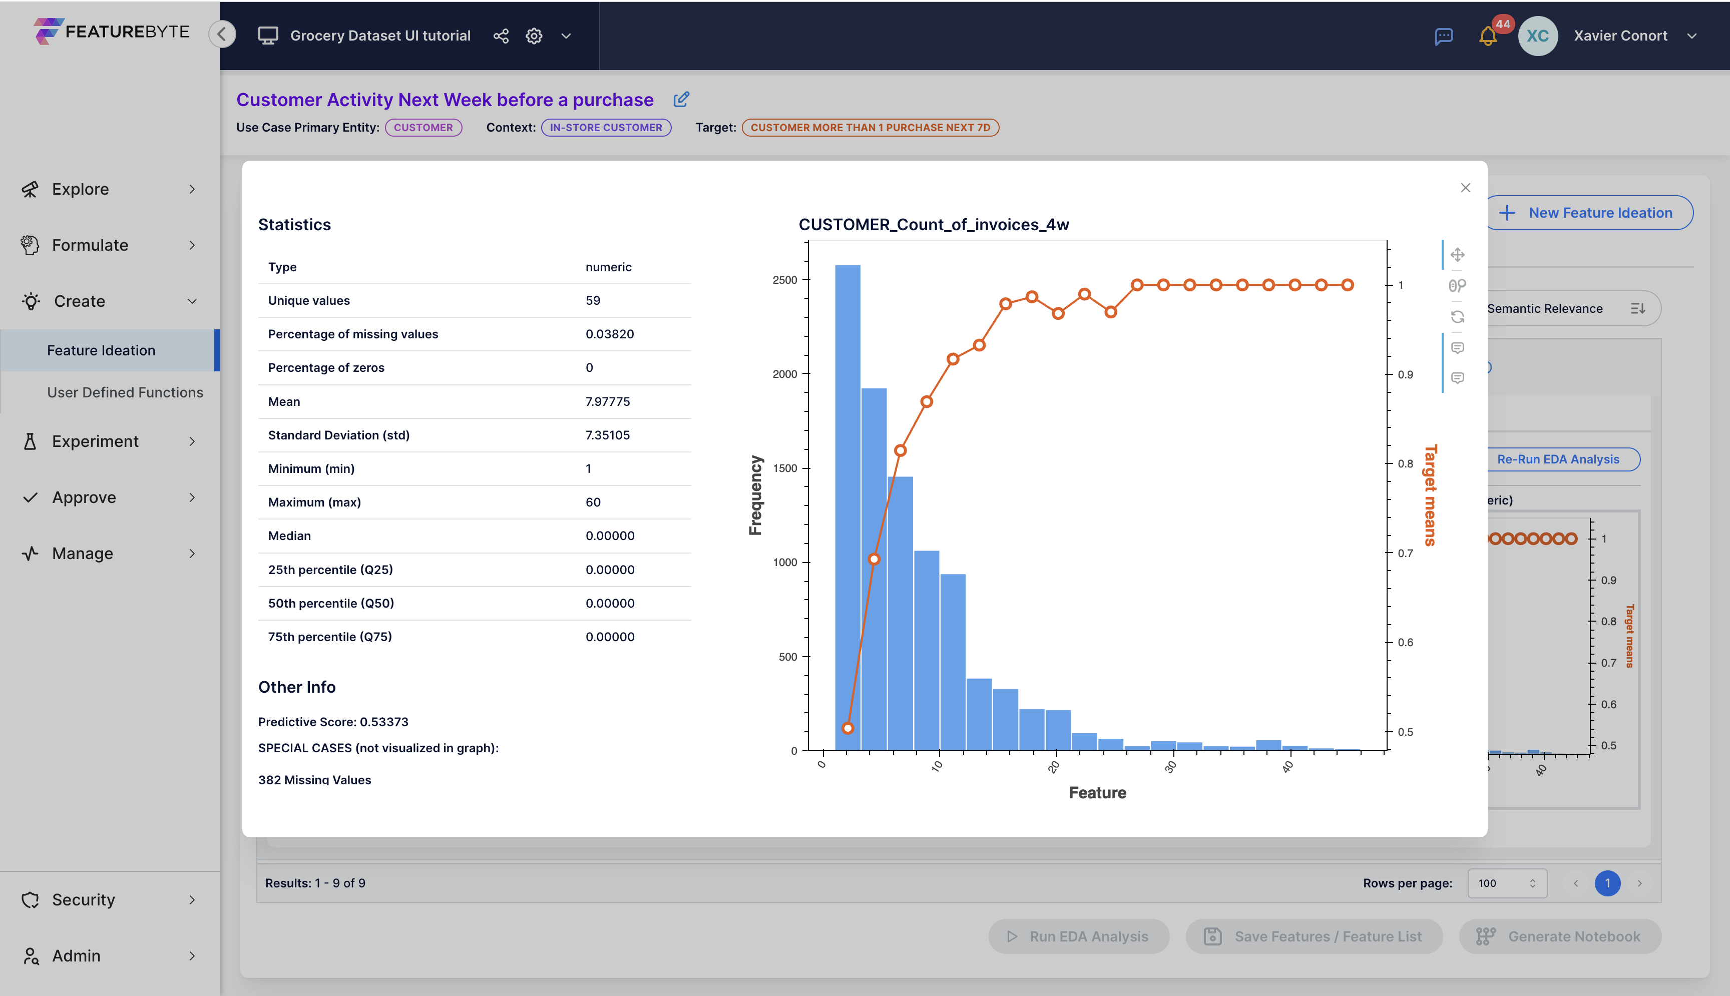Click the Standard Deviation value 7.35105

click(607, 436)
